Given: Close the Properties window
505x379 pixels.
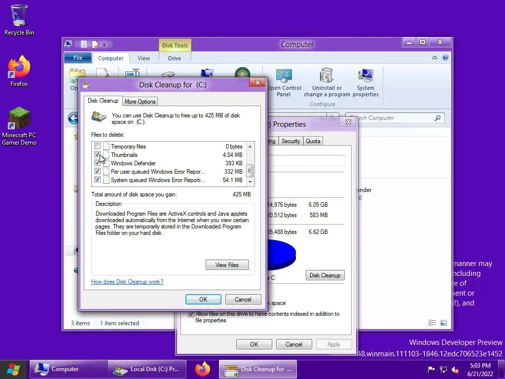Looking at the screenshot, I should [x=348, y=122].
